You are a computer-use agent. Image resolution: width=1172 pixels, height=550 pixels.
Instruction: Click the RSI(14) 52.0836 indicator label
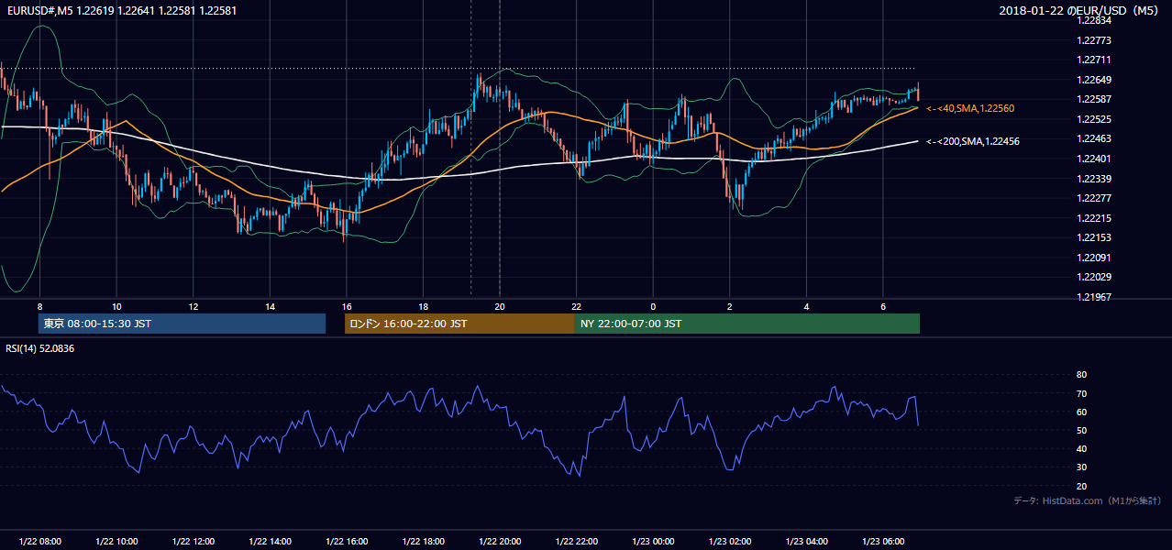[40, 348]
